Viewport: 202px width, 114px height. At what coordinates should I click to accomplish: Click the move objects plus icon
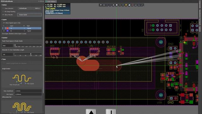click(107, 5)
